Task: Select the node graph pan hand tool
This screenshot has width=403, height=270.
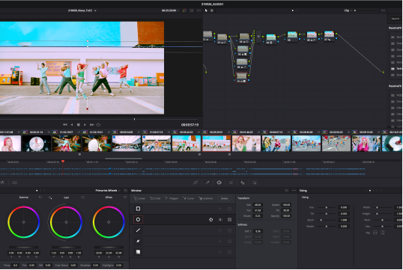Action: (212, 10)
